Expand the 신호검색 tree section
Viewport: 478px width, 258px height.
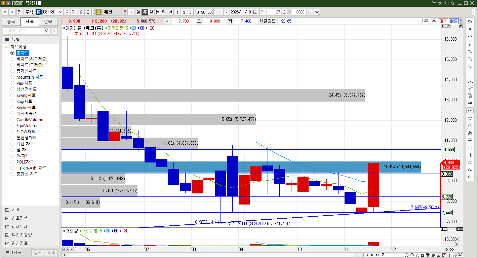pyautogui.click(x=7, y=218)
